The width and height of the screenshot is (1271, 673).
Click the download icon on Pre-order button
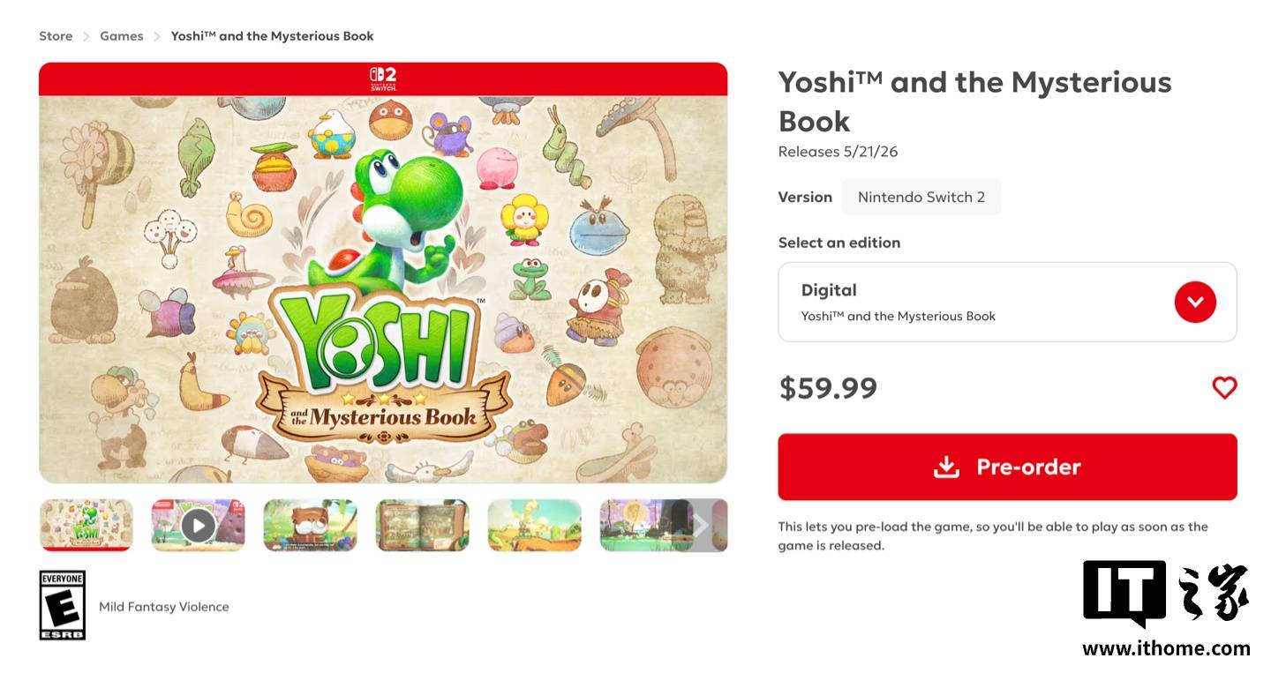946,467
